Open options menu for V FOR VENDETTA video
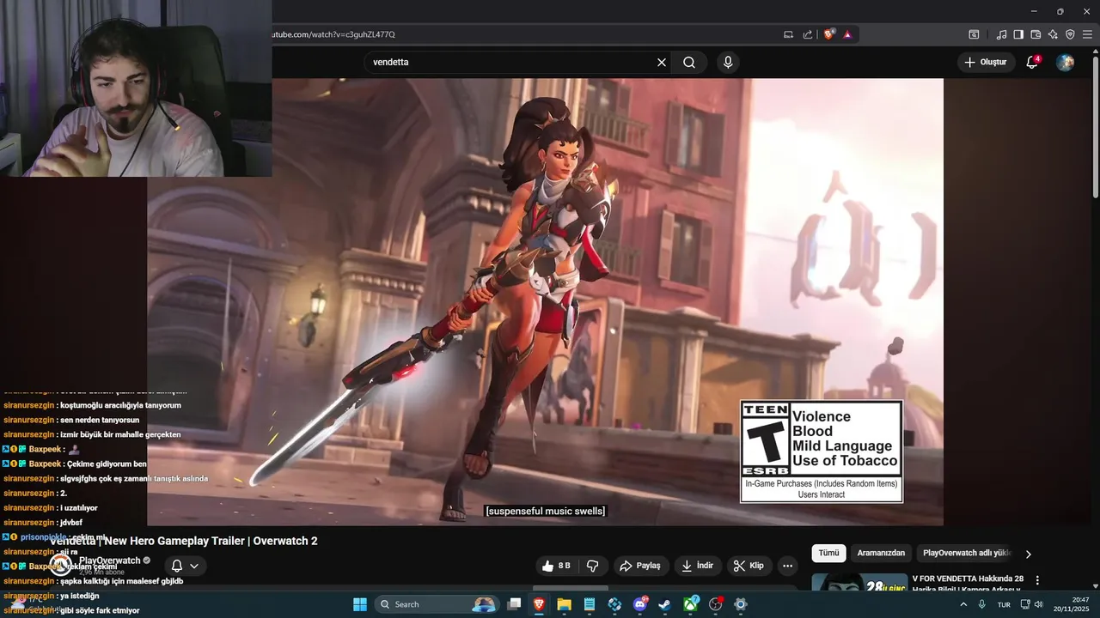1100x618 pixels. pos(1037,580)
